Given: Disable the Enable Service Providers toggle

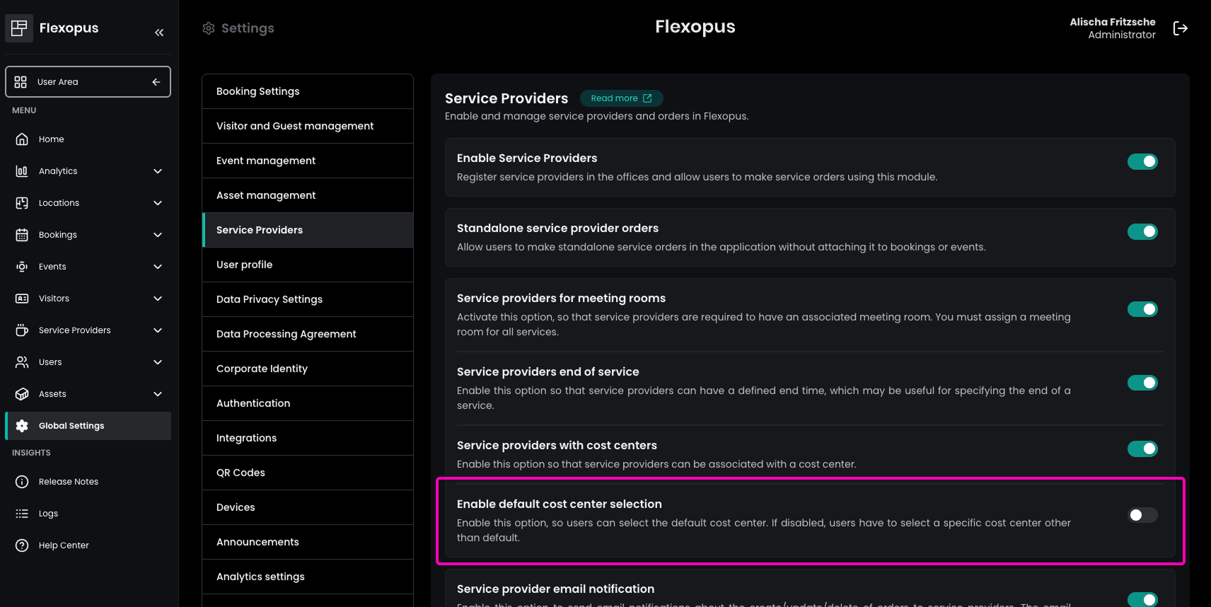Looking at the screenshot, I should click(x=1142, y=162).
